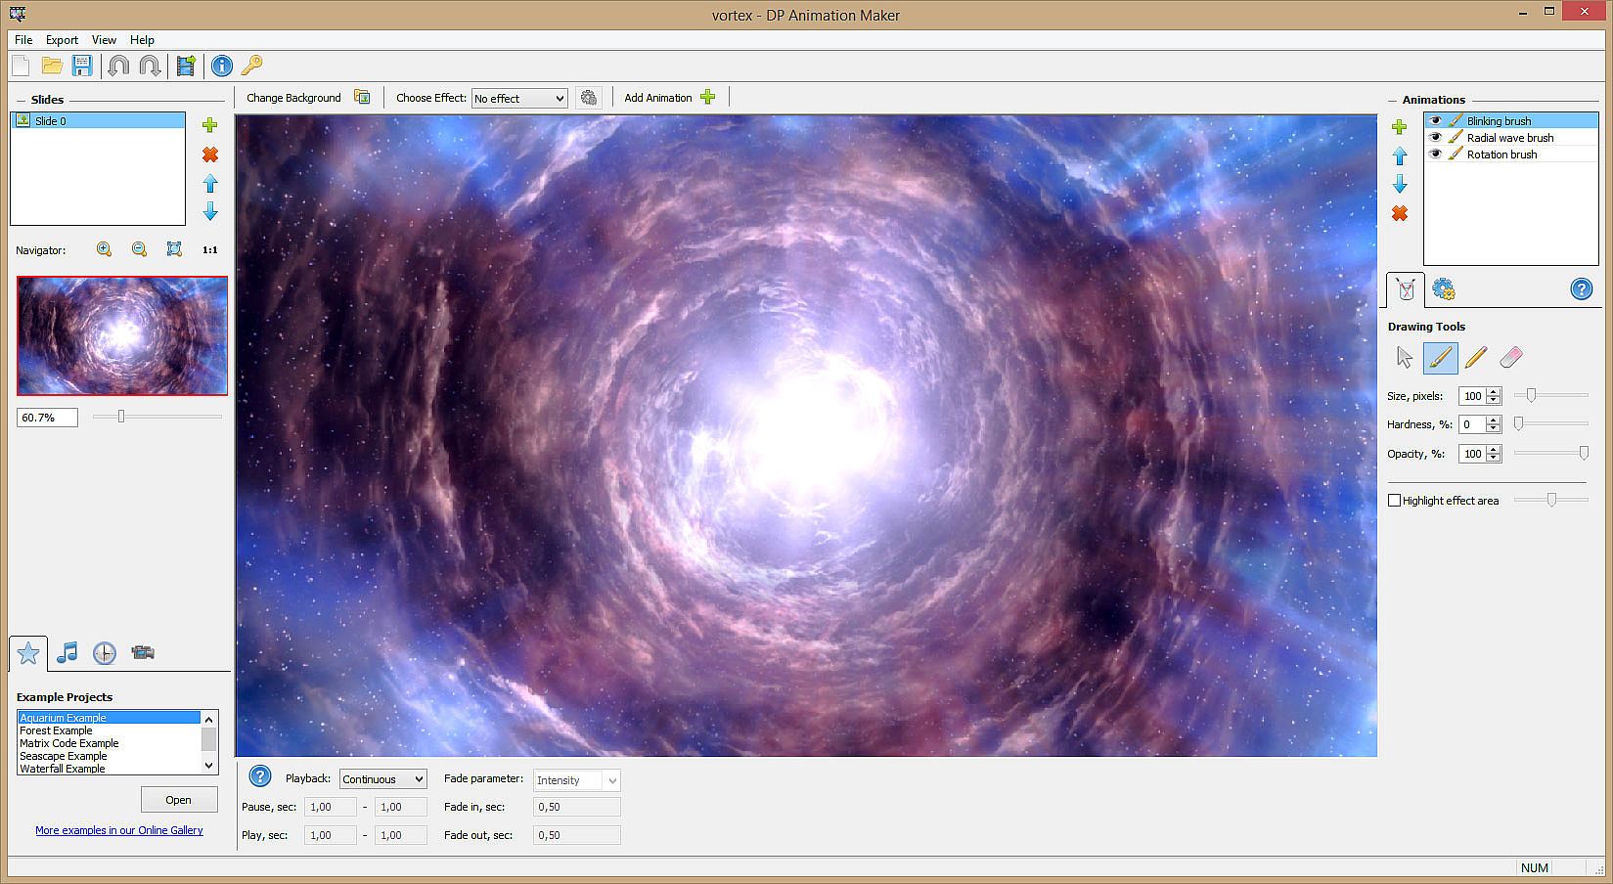Viewport: 1613px width, 884px height.
Task: Open the Choose Effect dropdown
Action: (518, 99)
